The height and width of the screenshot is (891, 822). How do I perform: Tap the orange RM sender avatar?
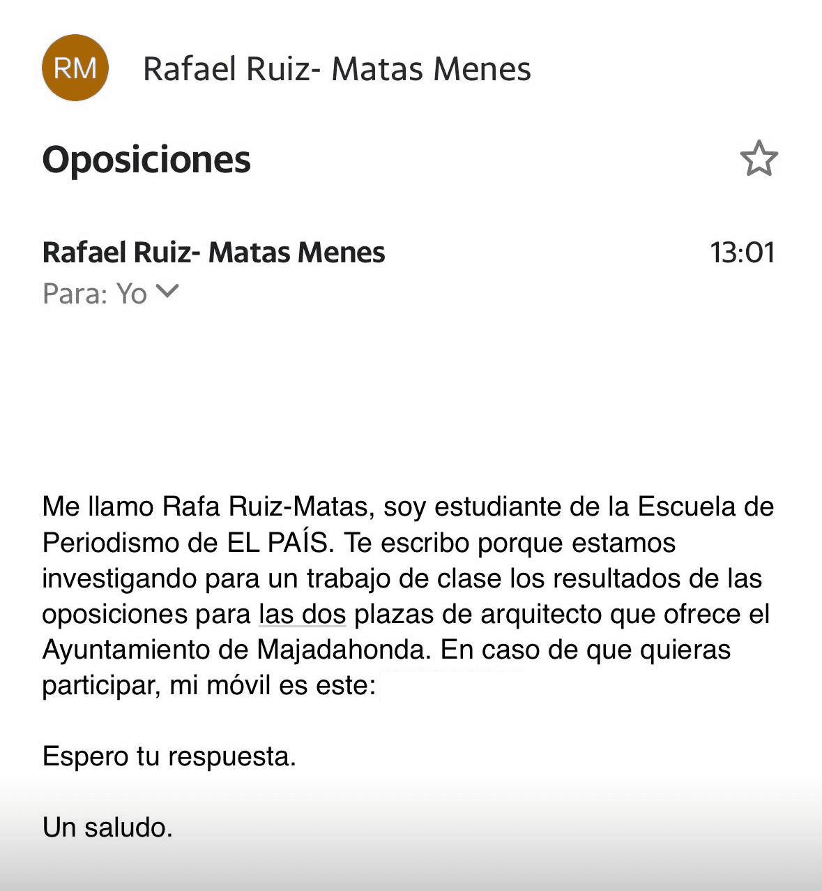click(x=75, y=68)
